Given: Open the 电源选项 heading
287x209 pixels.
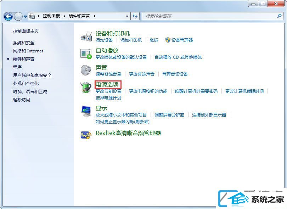Looking at the screenshot, I should pyautogui.click(x=107, y=85).
